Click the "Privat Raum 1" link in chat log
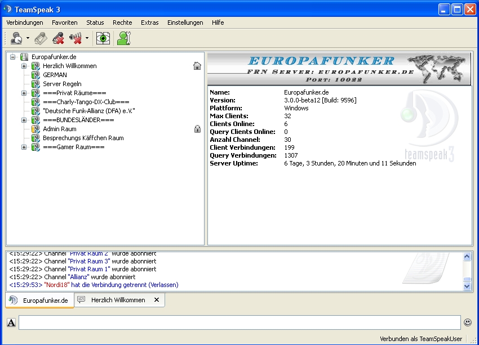The image size is (479, 345). tap(89, 270)
